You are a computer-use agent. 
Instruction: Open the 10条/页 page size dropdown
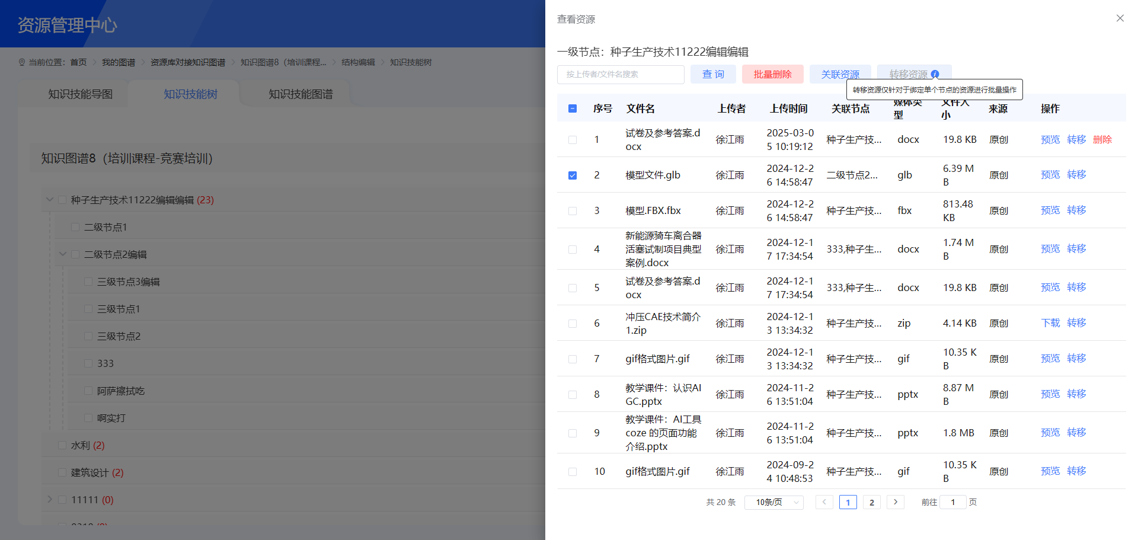tap(773, 501)
